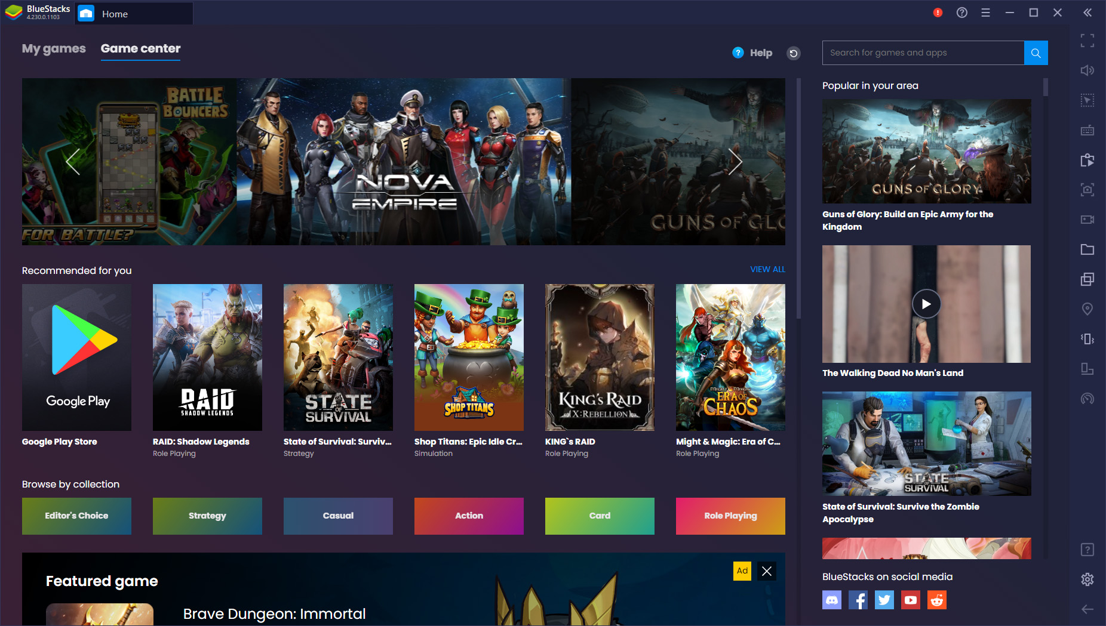Open the hamburger menu in title bar

(985, 13)
